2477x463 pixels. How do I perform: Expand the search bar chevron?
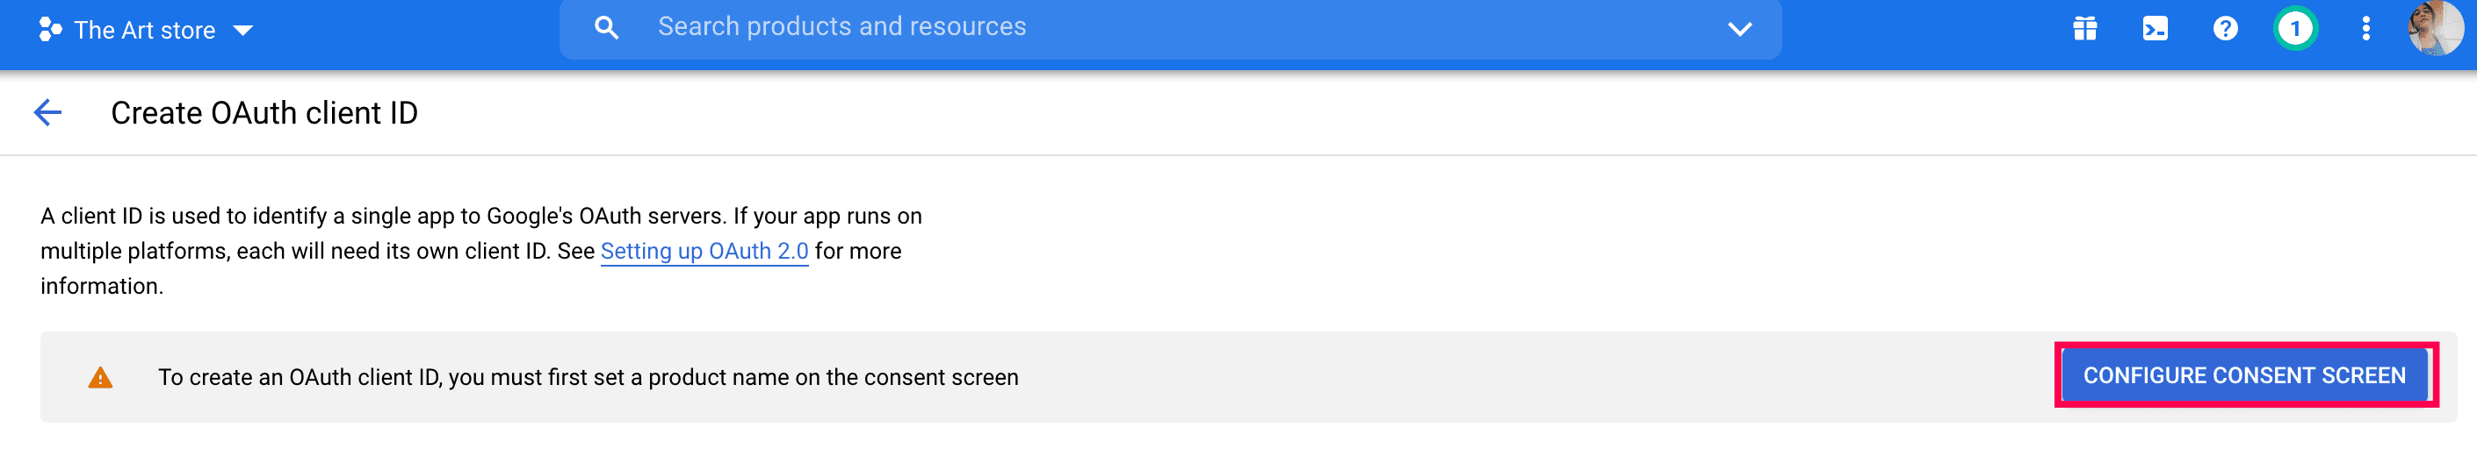tap(1739, 29)
